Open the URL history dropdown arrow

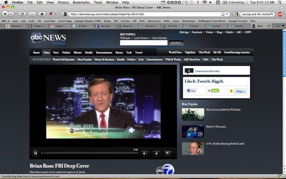pos(227,14)
